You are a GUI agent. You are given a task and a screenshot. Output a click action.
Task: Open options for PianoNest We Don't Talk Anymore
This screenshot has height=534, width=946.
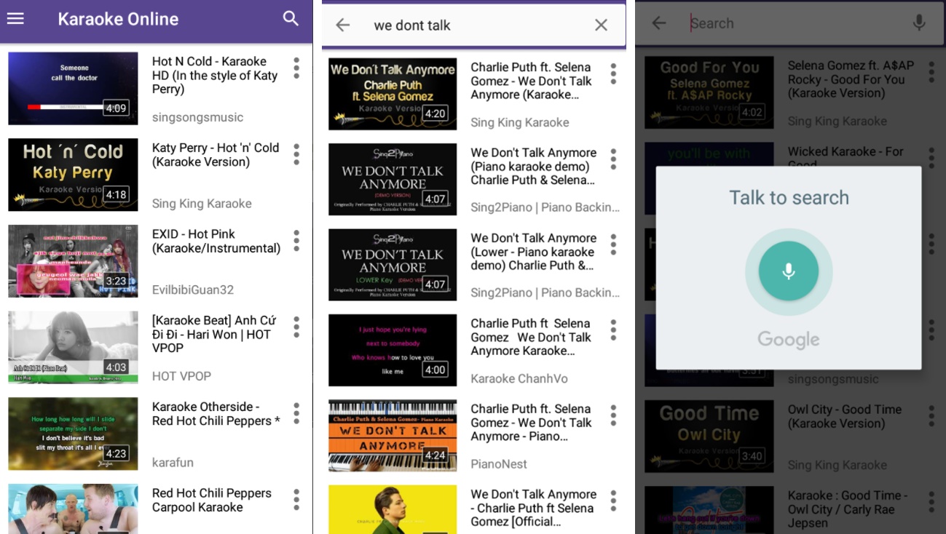(x=613, y=415)
